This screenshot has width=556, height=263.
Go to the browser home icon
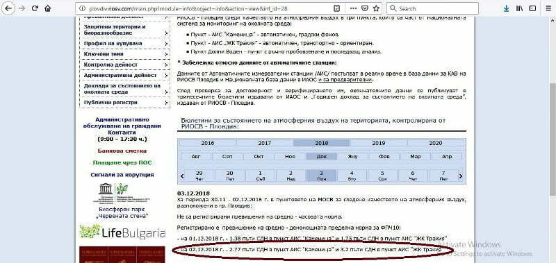coord(48,8)
